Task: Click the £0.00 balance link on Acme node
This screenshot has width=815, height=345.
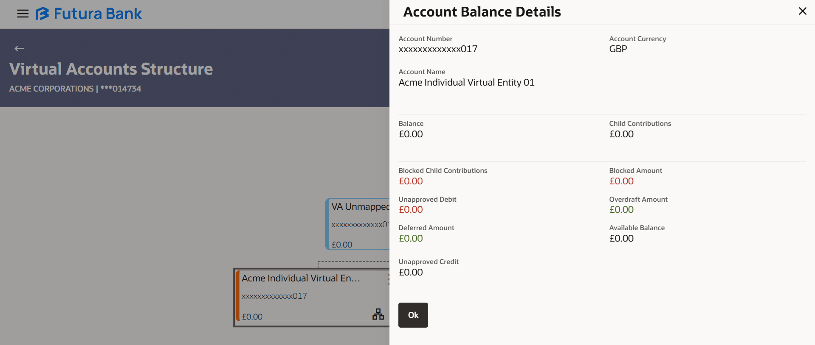Action: click(x=252, y=317)
